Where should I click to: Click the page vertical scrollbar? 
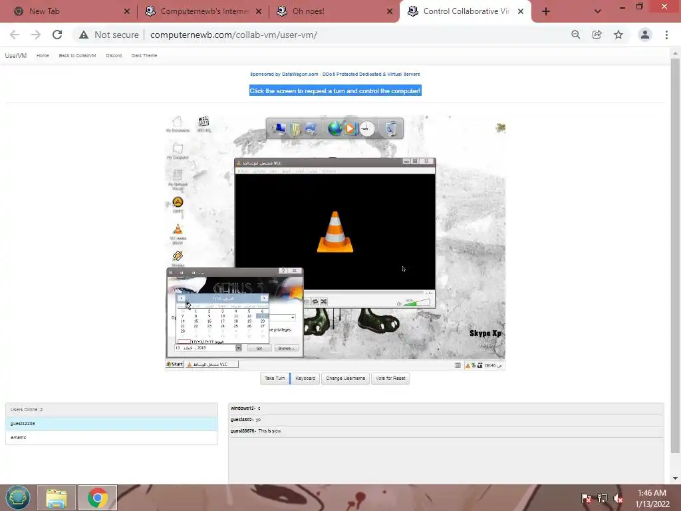pos(675,256)
